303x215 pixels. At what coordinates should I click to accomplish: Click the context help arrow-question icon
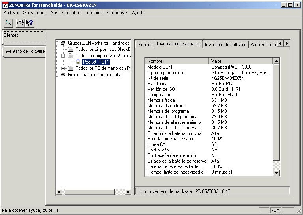[30, 23]
